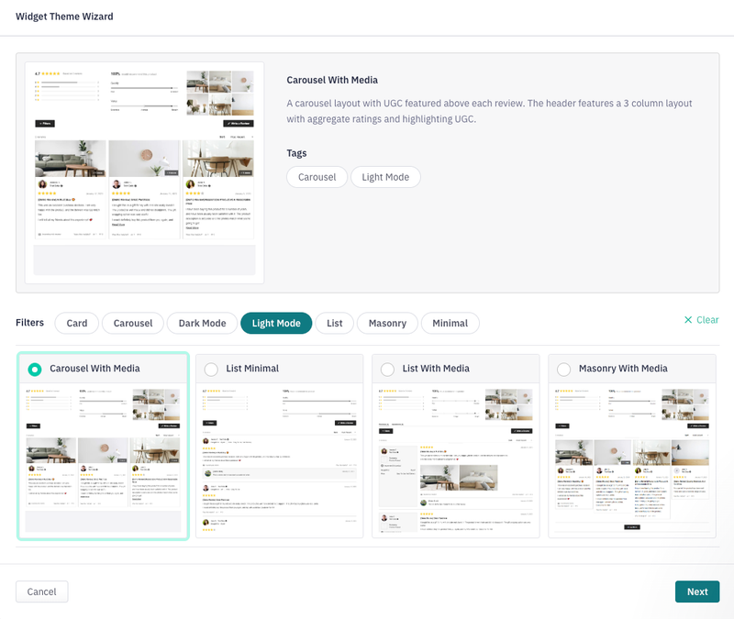The image size is (734, 619).
Task: Select the Masonry With Media radio button
Action: [563, 370]
